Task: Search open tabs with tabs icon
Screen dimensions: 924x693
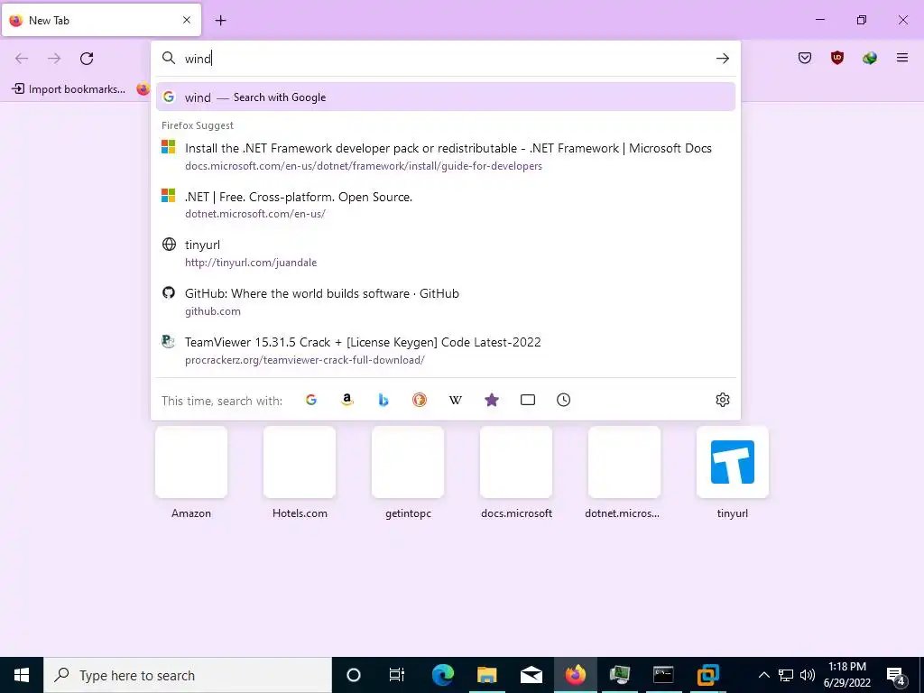Action: tap(528, 400)
